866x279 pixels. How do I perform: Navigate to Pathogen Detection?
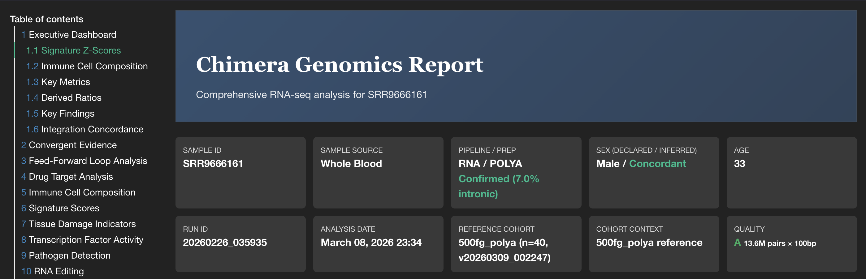70,255
